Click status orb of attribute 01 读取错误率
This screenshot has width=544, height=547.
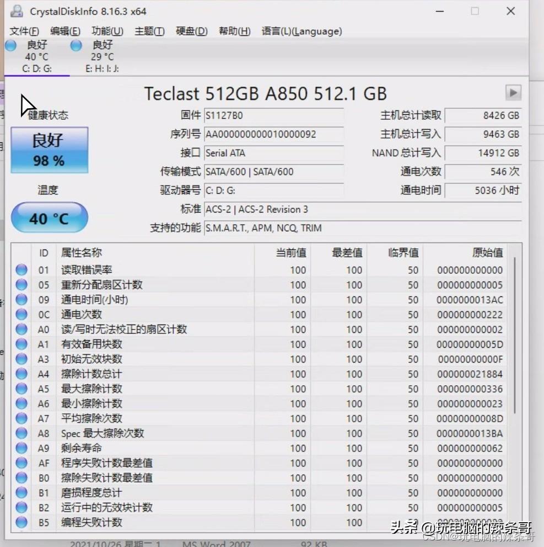(x=21, y=270)
